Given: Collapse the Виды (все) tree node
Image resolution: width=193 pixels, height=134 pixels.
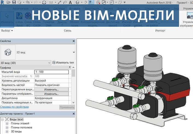Looking at the screenshot, I should coord(2,119).
